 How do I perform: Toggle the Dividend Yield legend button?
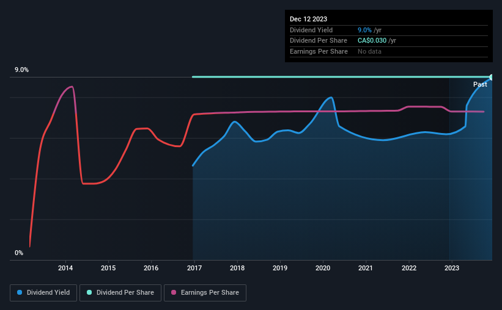coord(43,293)
